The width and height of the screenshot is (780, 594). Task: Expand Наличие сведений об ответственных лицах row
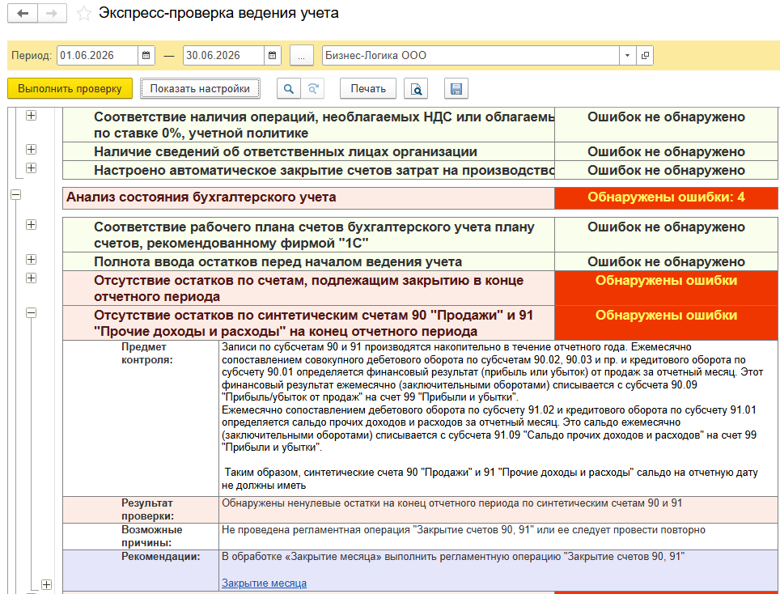coord(31,149)
